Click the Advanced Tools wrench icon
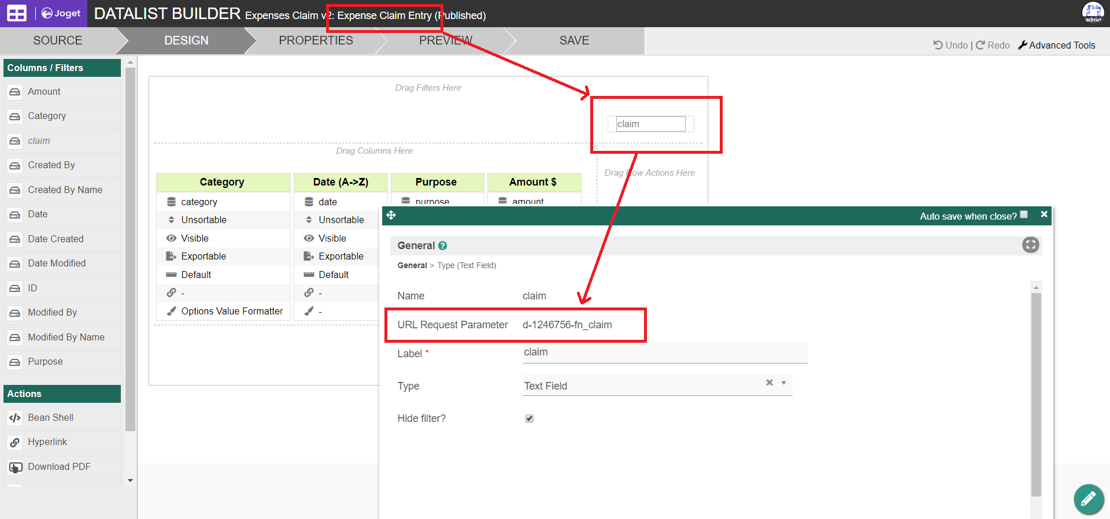Screen dimensions: 1110x519 click(x=1022, y=45)
